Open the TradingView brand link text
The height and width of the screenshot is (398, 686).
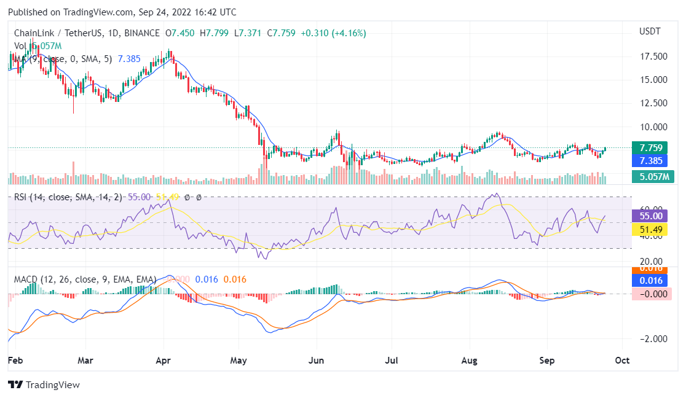52,385
